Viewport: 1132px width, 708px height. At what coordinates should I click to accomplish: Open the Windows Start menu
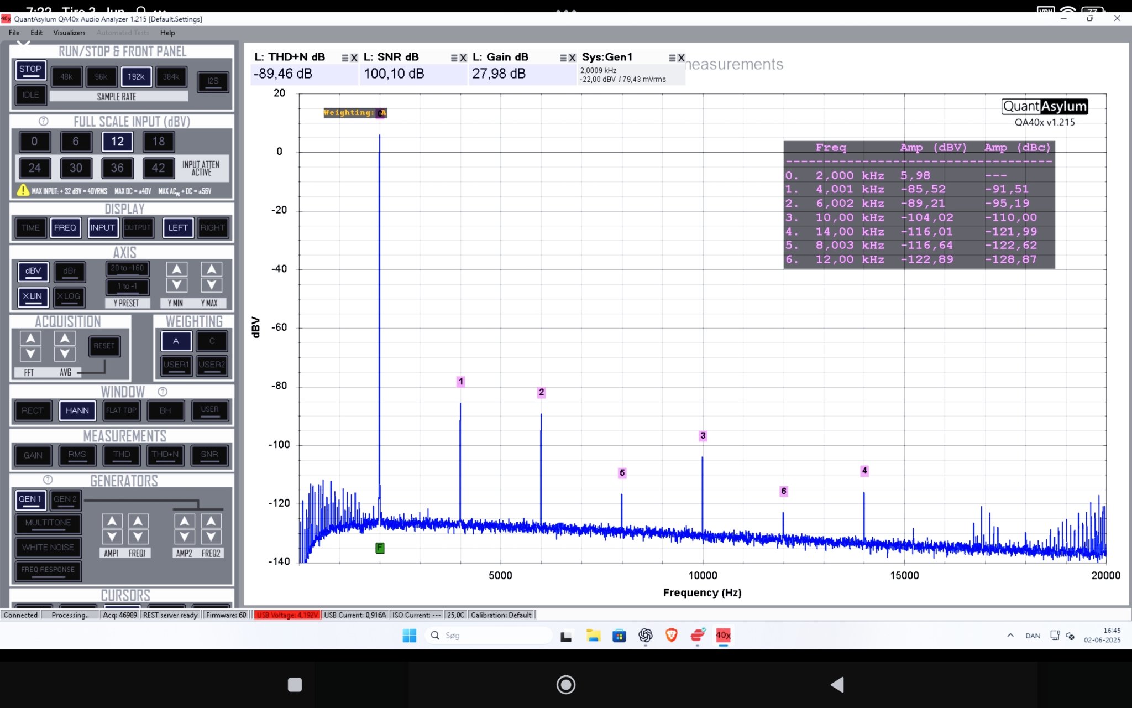pos(410,636)
